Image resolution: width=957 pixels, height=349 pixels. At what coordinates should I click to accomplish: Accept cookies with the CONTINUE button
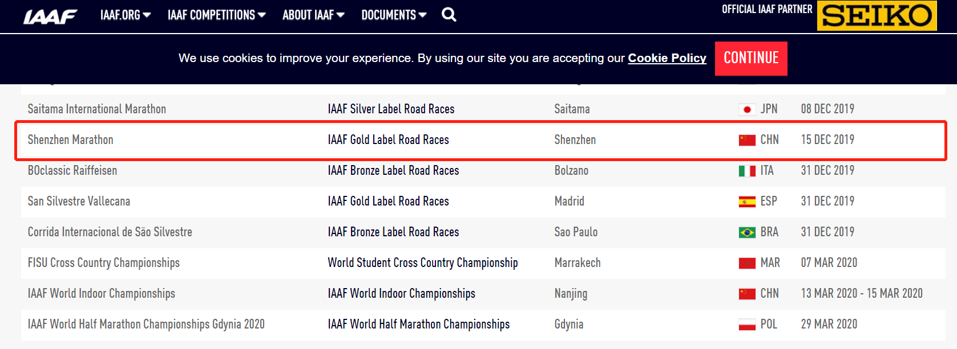751,58
